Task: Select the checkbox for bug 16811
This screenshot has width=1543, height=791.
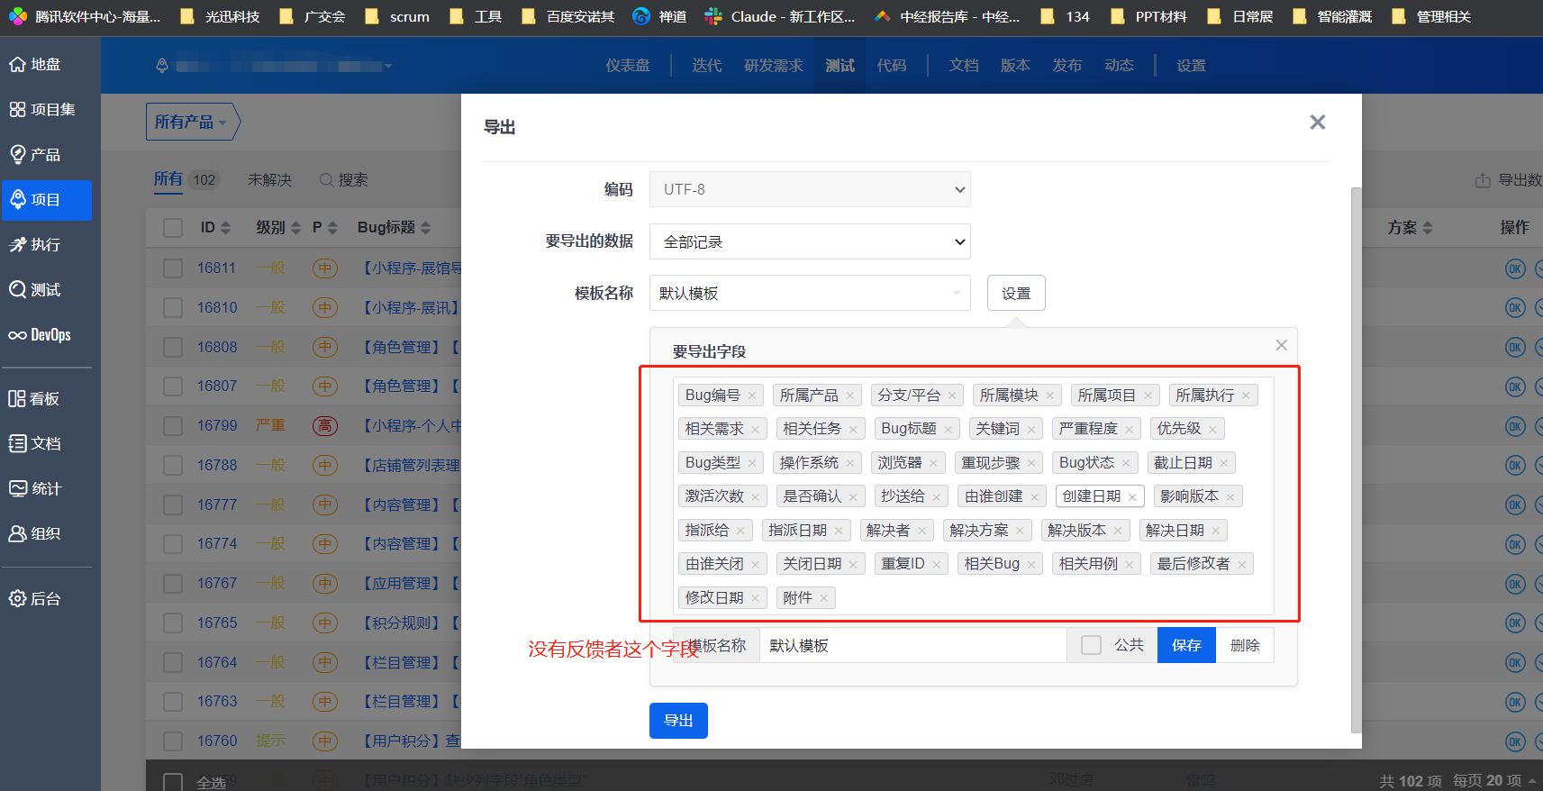Action: pos(173,268)
